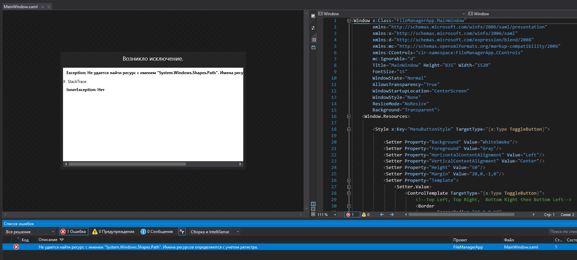Click the exception box horizontal scrollbar
The image size is (577, 260).
click(127, 164)
